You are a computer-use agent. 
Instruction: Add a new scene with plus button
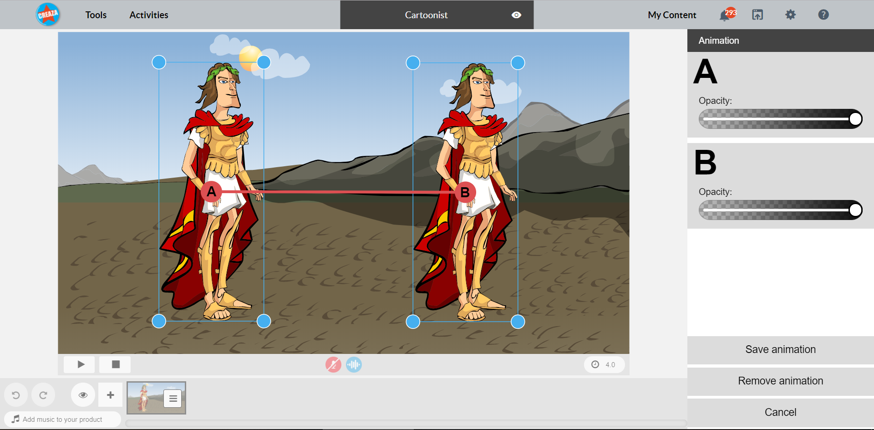[x=110, y=395]
